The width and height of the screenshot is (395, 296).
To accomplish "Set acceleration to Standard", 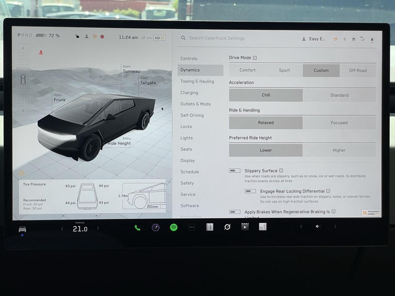I will tap(339, 95).
